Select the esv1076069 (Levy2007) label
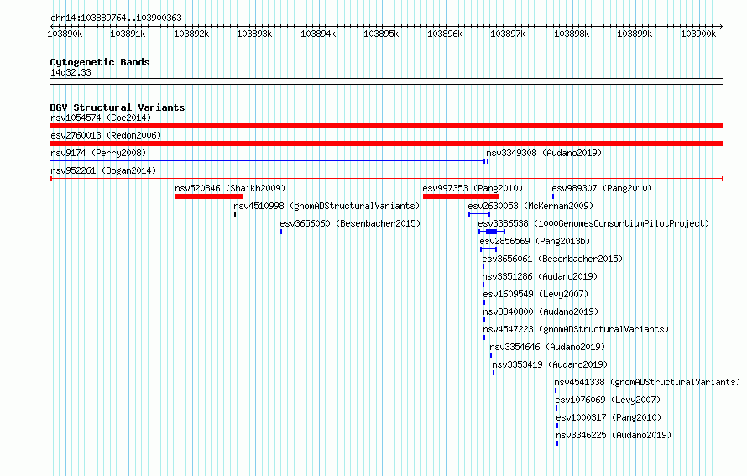Screen dimensions: 747x476 (608, 400)
